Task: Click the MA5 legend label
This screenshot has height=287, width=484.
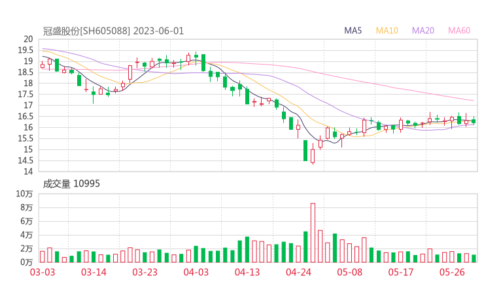Action: [353, 31]
